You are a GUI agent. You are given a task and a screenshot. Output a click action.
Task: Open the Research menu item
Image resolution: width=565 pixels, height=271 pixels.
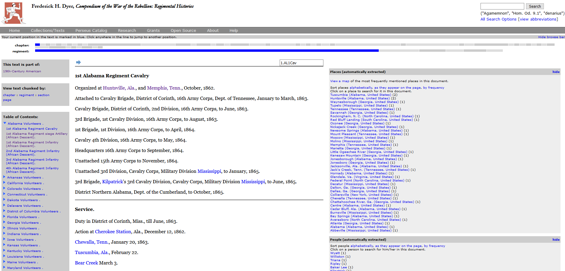[x=127, y=30]
